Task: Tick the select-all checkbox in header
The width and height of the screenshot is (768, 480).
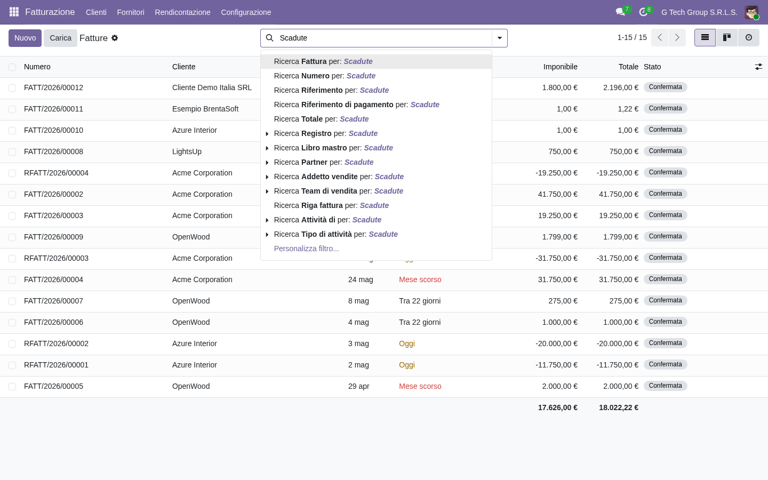Action: point(12,67)
